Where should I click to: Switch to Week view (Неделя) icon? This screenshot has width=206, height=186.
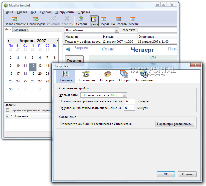(103, 19)
